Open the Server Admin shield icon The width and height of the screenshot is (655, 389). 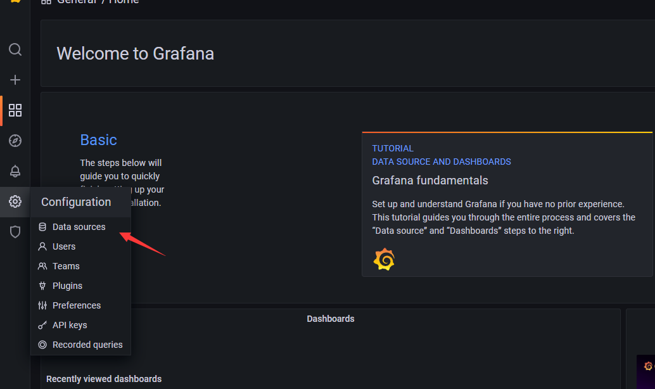(x=15, y=232)
